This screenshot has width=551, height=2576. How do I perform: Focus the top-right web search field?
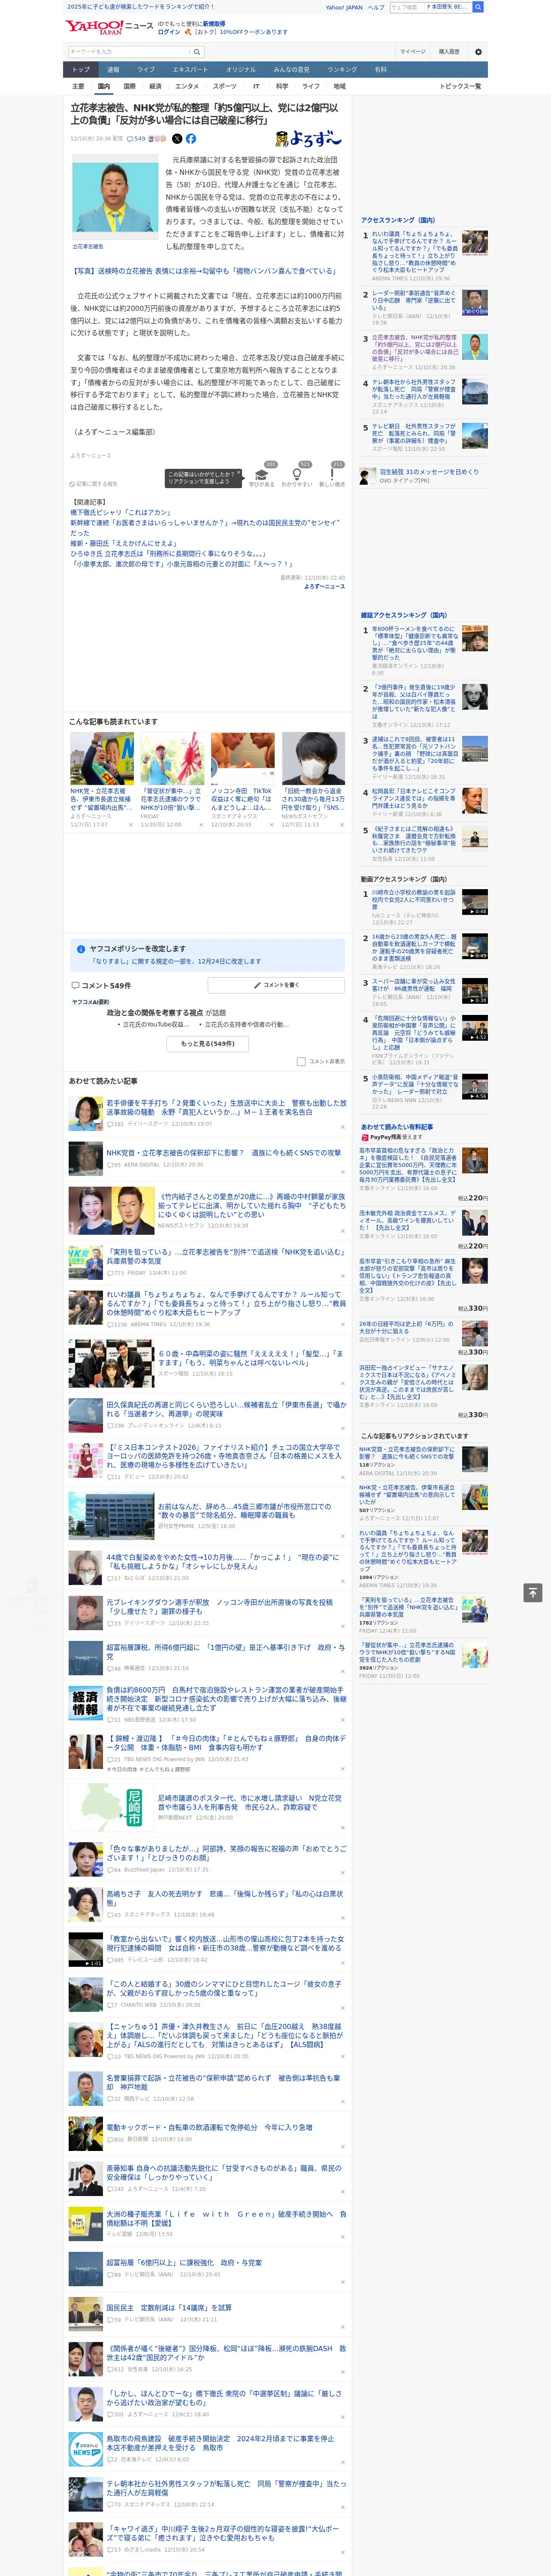[x=430, y=7]
